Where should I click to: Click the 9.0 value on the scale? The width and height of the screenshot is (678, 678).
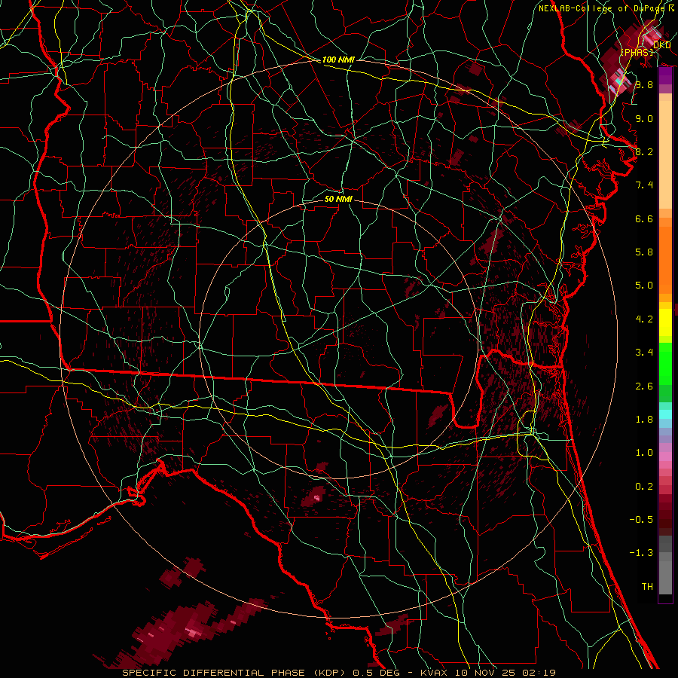[x=644, y=118]
